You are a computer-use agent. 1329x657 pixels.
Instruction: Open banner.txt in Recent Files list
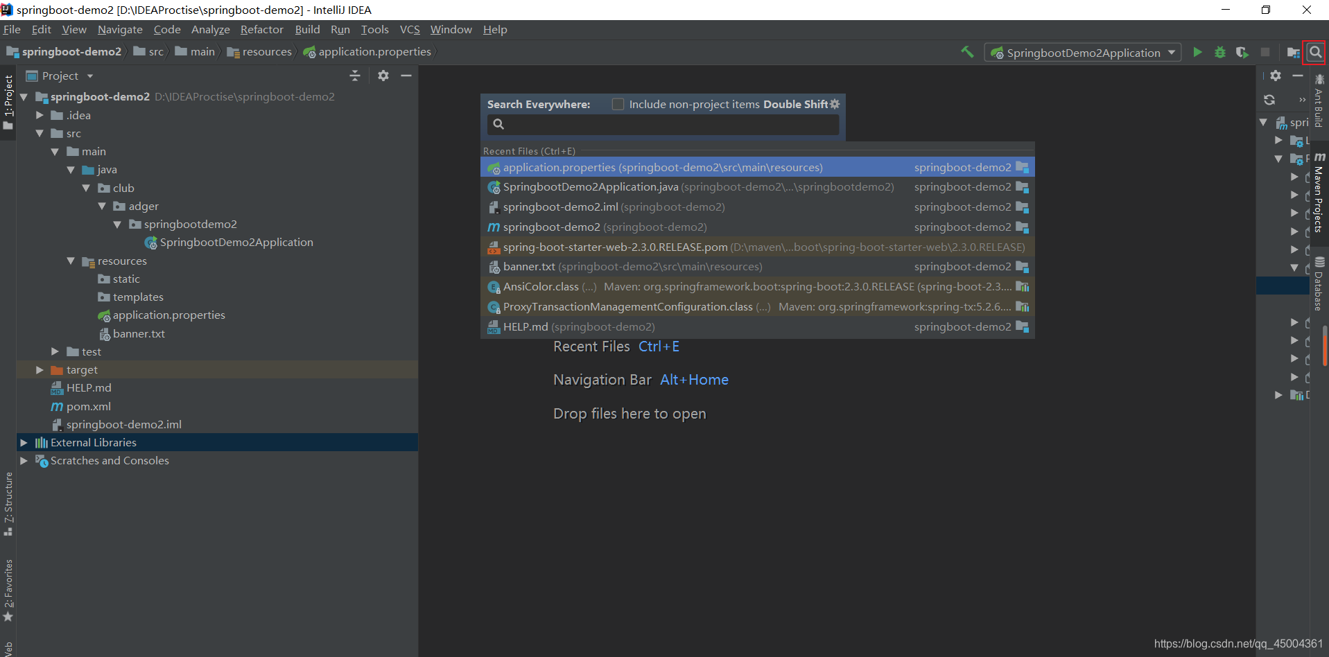[x=758, y=267]
